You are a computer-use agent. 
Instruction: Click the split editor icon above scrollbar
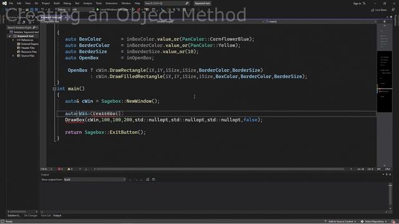pos(384,22)
